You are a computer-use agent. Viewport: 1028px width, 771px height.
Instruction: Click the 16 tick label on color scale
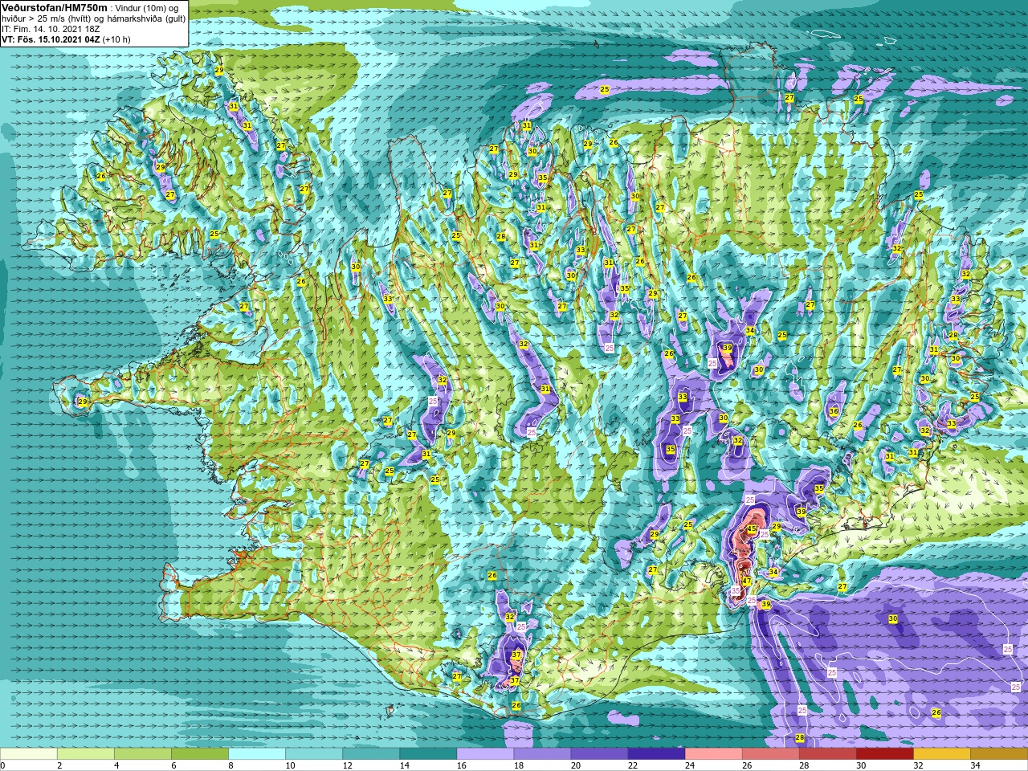pos(462,765)
